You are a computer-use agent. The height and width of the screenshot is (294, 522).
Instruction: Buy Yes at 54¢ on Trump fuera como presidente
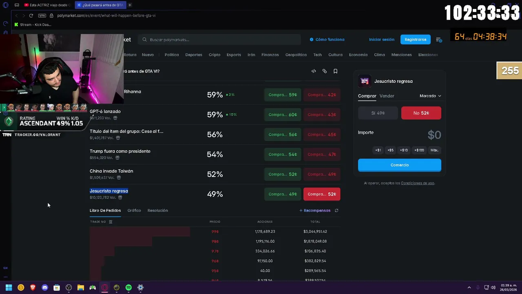point(283,154)
